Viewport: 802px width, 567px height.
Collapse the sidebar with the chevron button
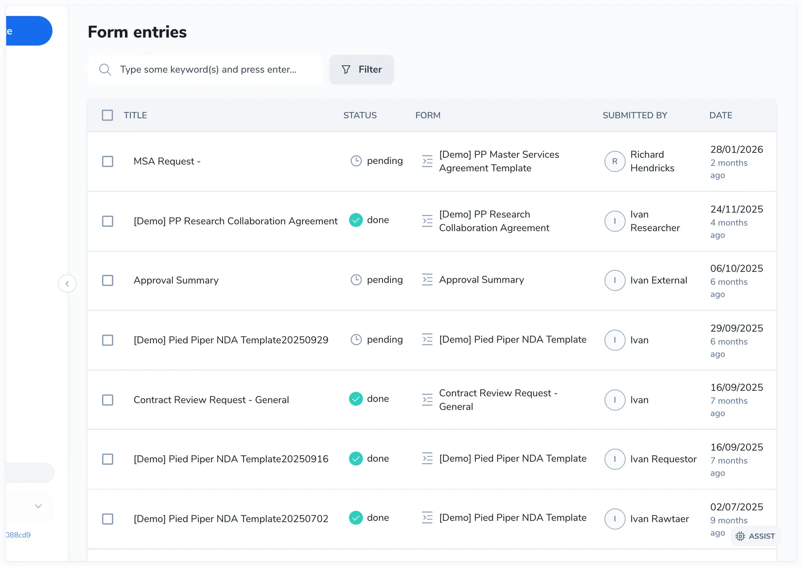pos(67,283)
